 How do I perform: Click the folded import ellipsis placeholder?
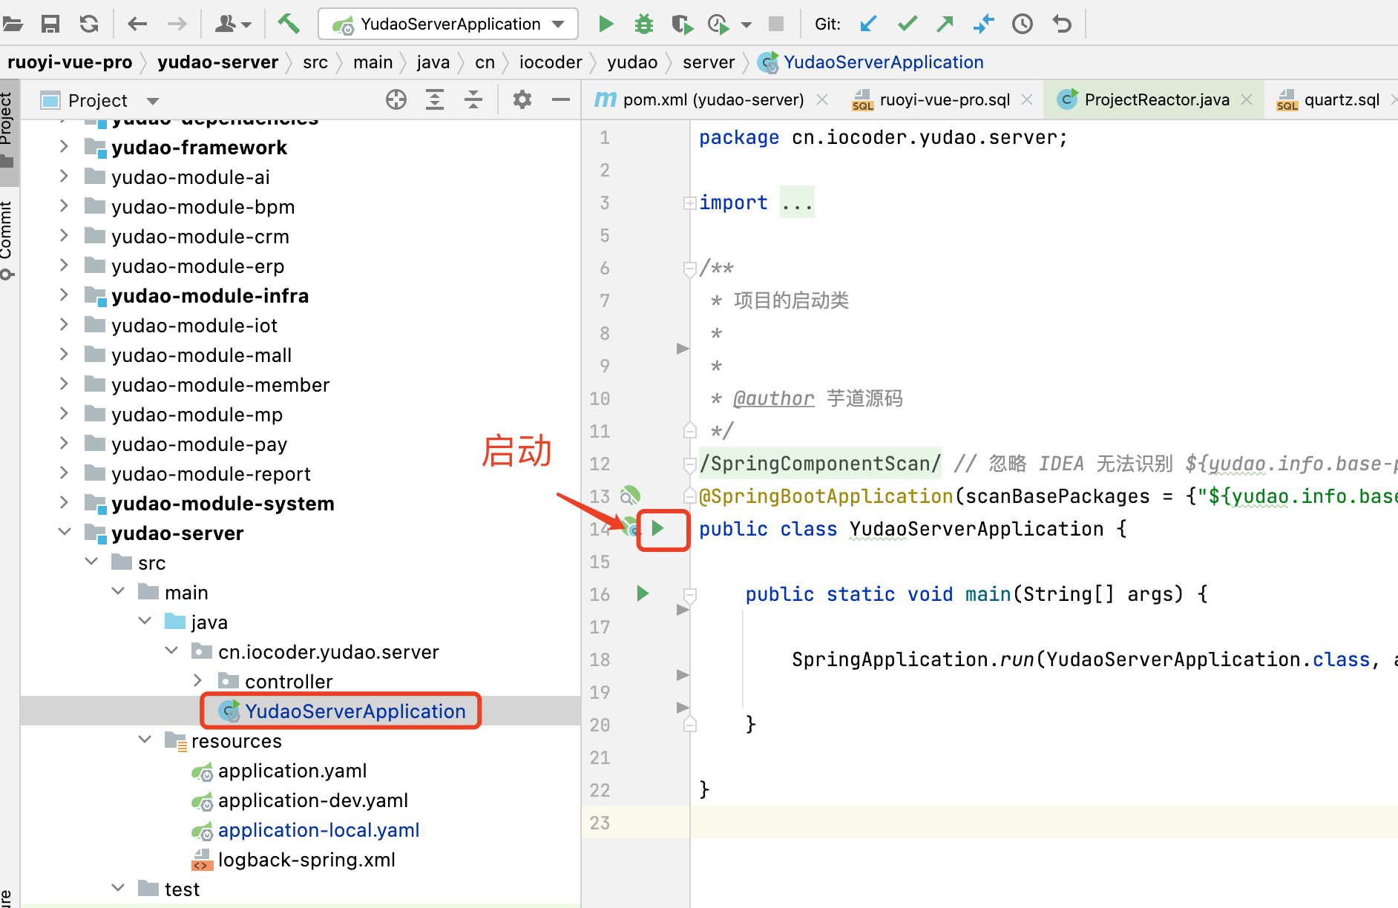click(x=798, y=202)
